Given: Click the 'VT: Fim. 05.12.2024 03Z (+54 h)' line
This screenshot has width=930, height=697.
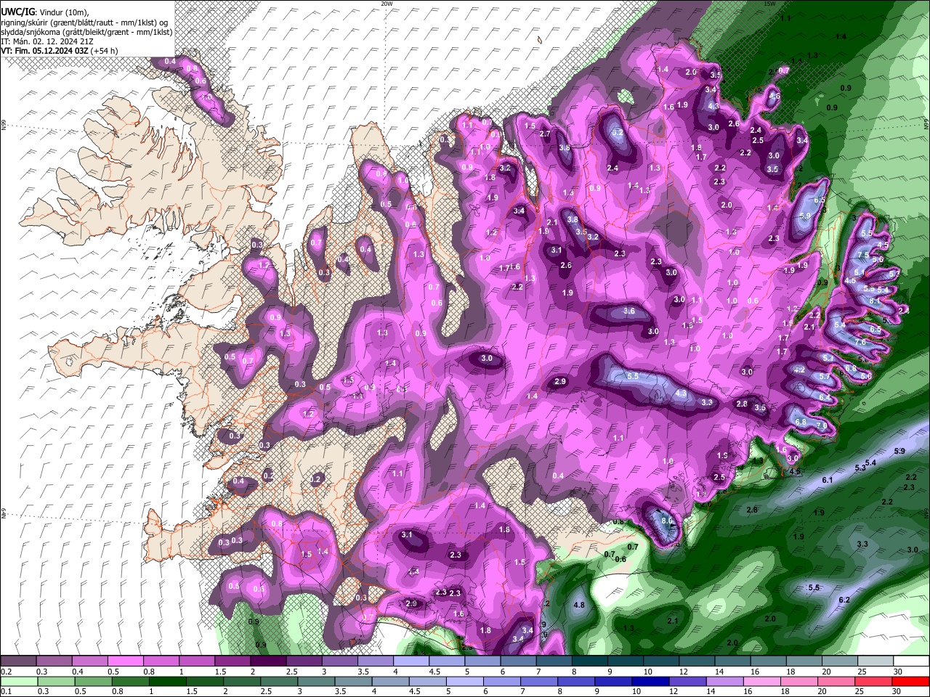Looking at the screenshot, I should coord(60,51).
